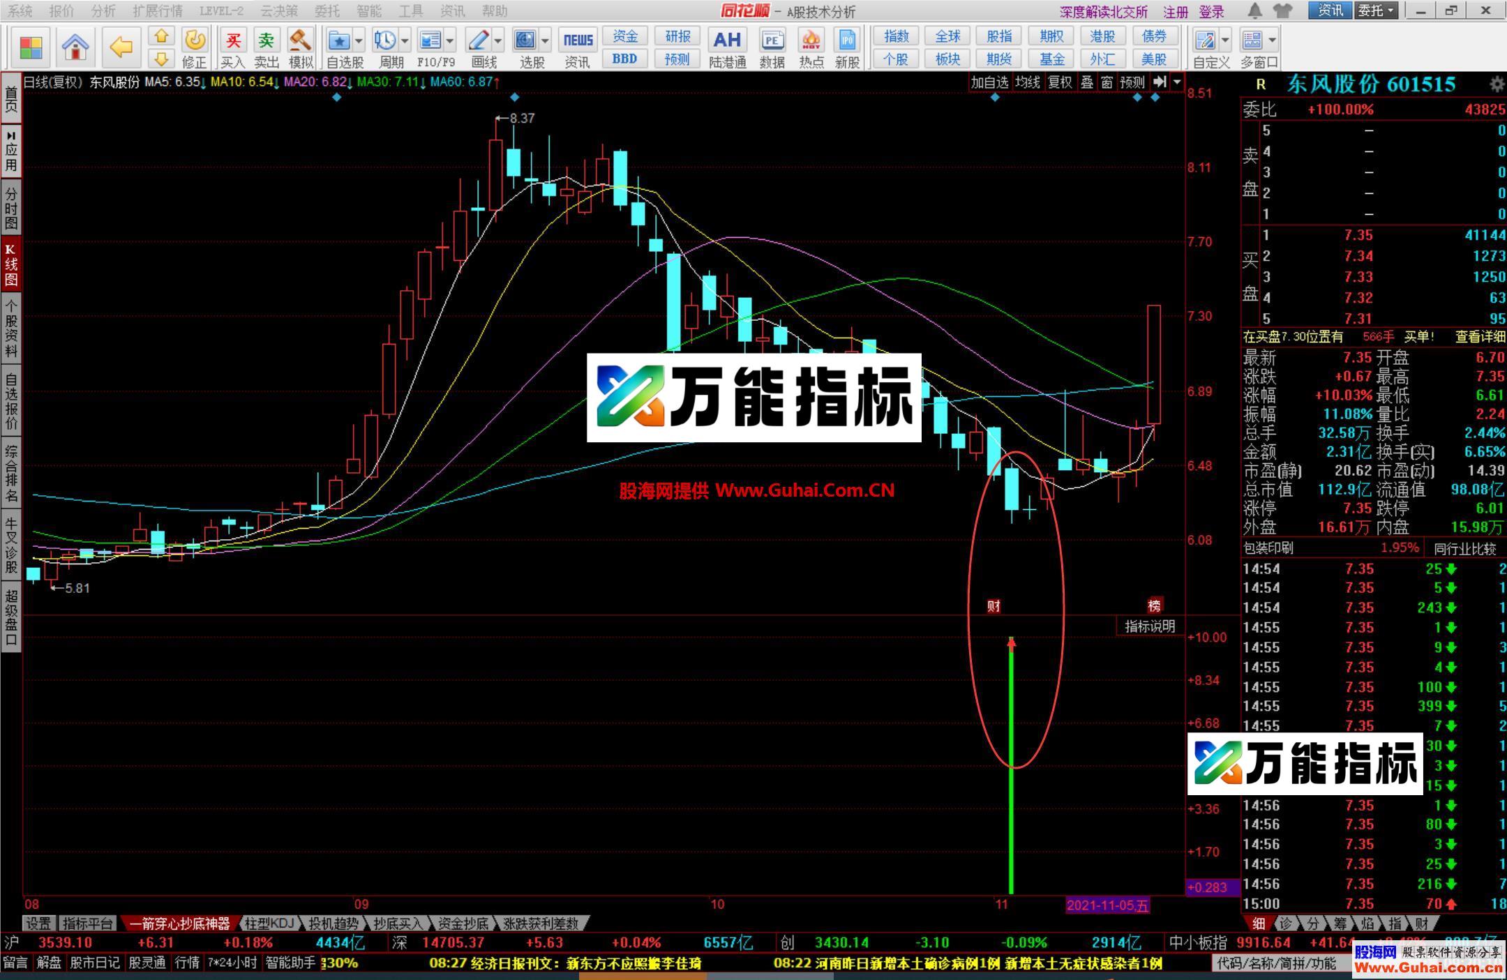Click the yellow back arrow icon
Image resolution: width=1507 pixels, height=980 pixels.
tap(121, 47)
